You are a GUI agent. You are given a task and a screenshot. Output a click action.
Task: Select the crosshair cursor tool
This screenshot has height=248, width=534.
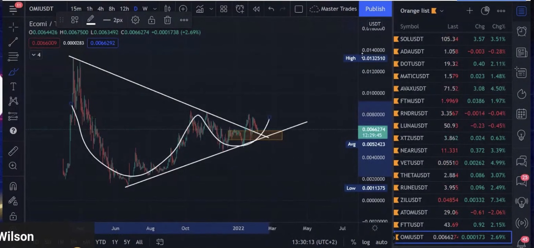13,27
